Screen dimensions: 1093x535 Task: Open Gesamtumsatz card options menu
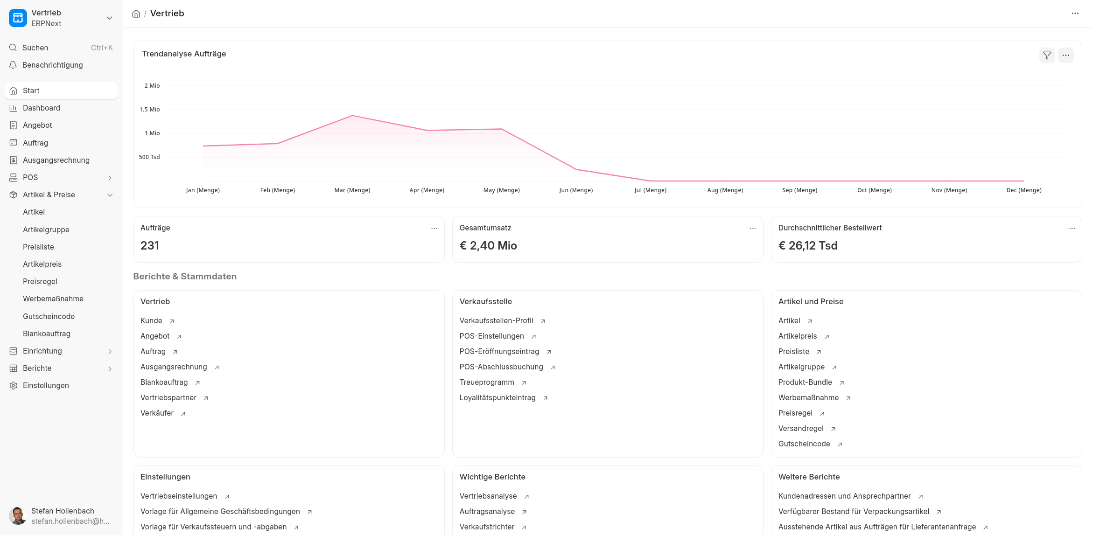[753, 228]
